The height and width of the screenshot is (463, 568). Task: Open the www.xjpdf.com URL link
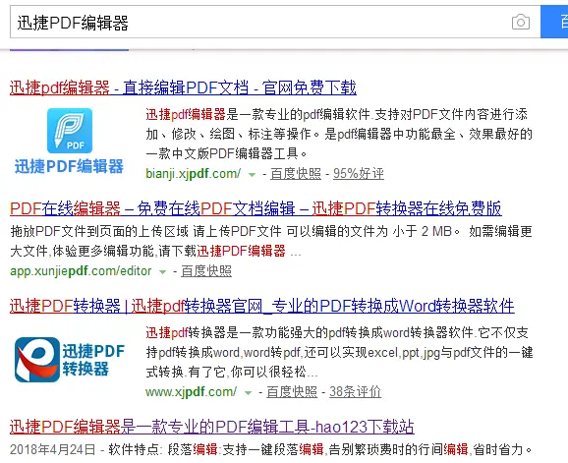[192, 391]
